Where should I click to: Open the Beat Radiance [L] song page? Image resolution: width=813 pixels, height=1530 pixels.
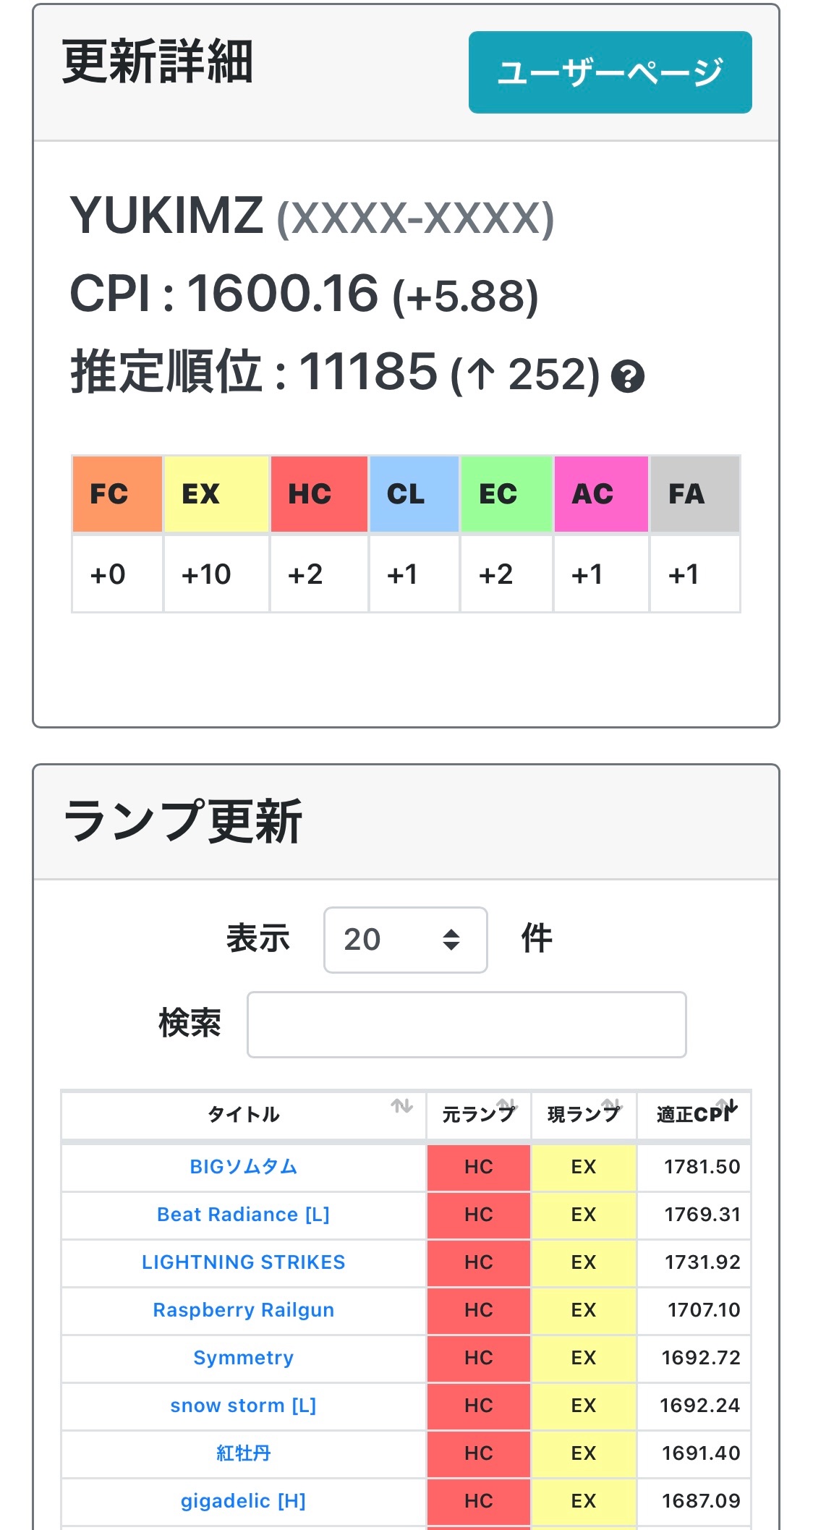(x=243, y=1215)
